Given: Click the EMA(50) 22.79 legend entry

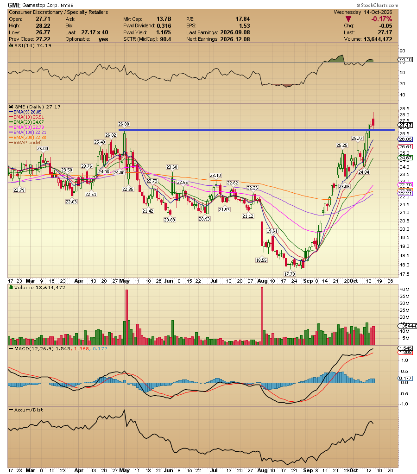Looking at the screenshot, I should pos(26,127).
